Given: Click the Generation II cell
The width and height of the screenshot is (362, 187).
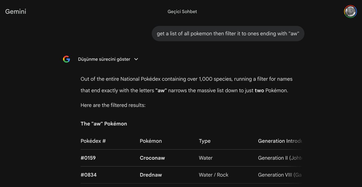Looking at the screenshot, I should pos(280,158).
